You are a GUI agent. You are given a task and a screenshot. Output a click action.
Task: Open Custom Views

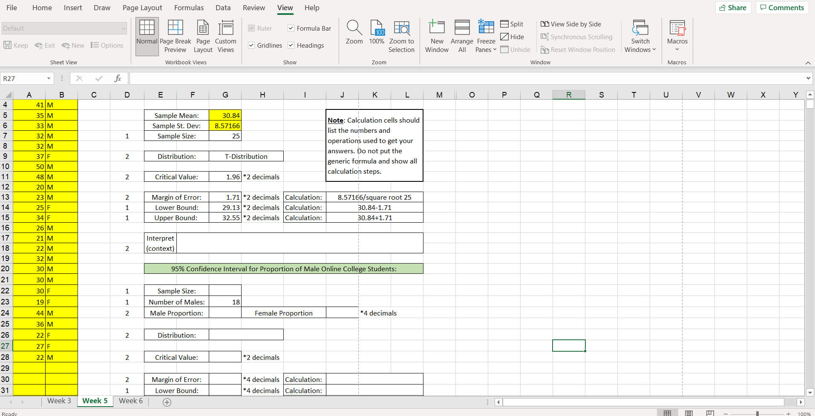coord(225,36)
